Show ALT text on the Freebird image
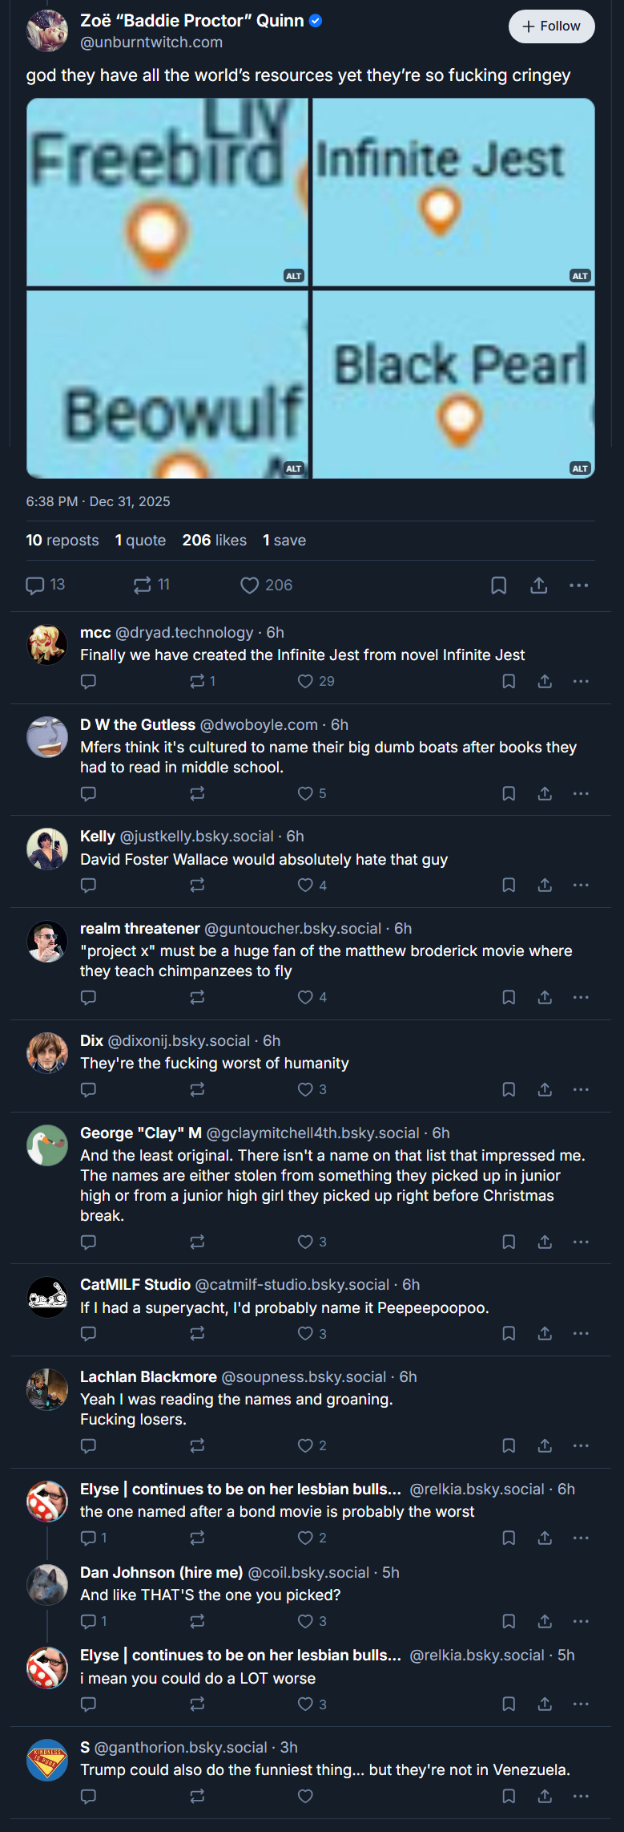The width and height of the screenshot is (624, 1832). tap(294, 276)
